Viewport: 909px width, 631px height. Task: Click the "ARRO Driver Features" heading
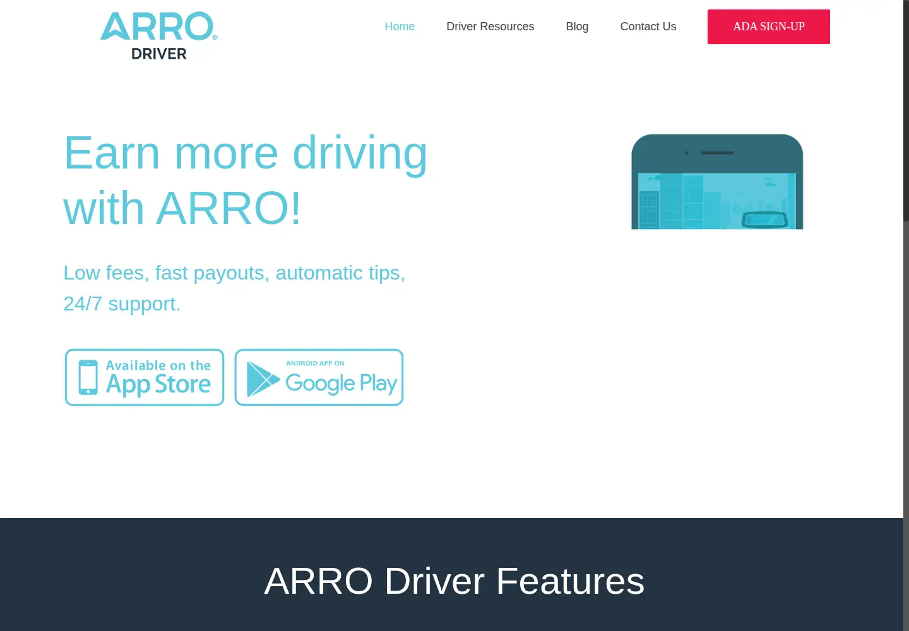(454, 581)
